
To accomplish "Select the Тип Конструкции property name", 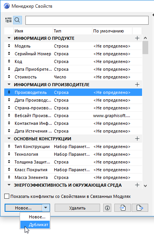I will pos(32,146).
